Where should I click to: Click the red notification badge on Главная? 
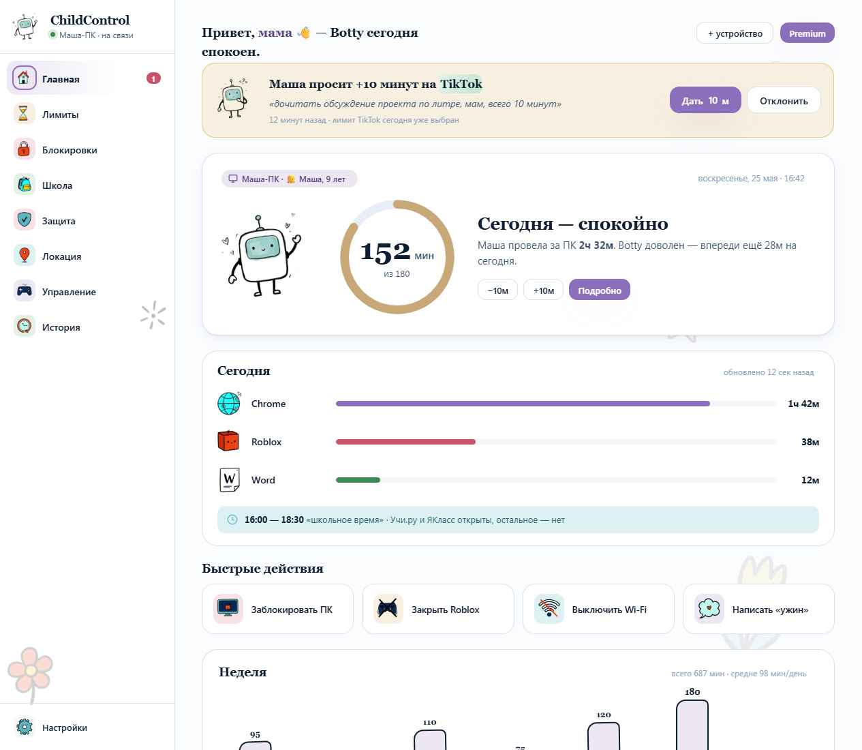153,78
